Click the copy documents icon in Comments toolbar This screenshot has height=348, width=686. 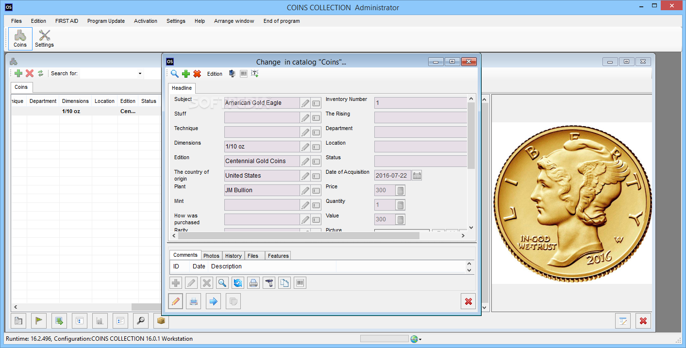click(284, 283)
